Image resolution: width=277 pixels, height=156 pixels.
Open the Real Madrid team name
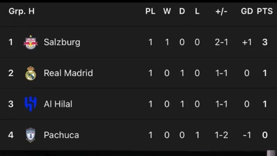click(x=68, y=73)
